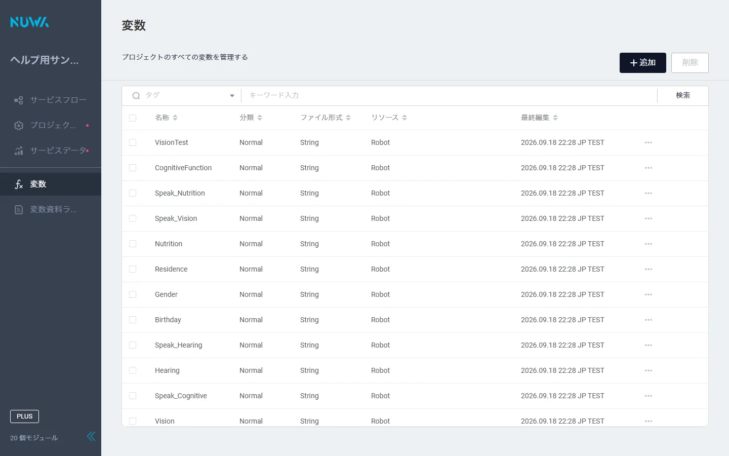
Task: Click the 20 個モジュール label
Action: 34,438
